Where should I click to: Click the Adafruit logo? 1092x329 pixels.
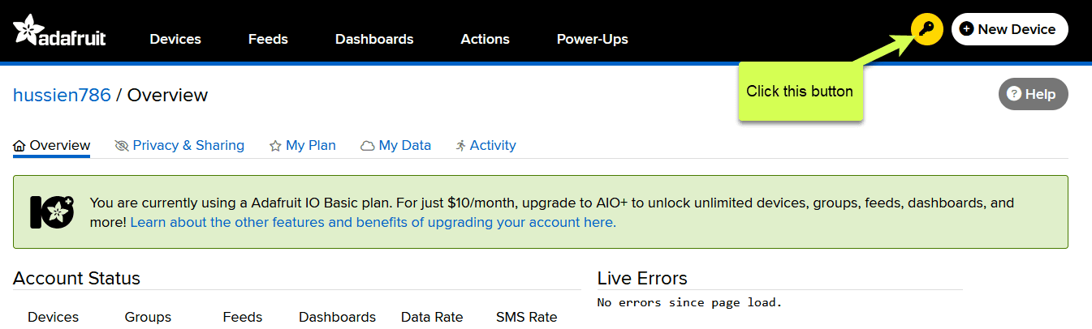click(59, 30)
